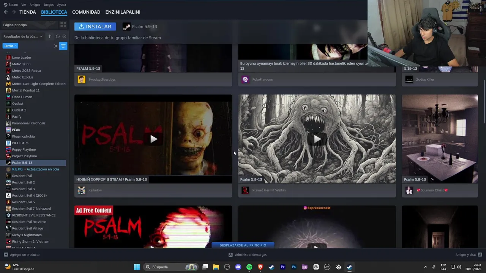Expand the search results collection dropdown
486x273 pixels.
(23, 36)
